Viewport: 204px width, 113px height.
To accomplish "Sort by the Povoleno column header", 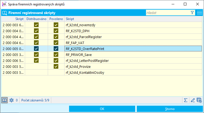I will tap(56, 19).
